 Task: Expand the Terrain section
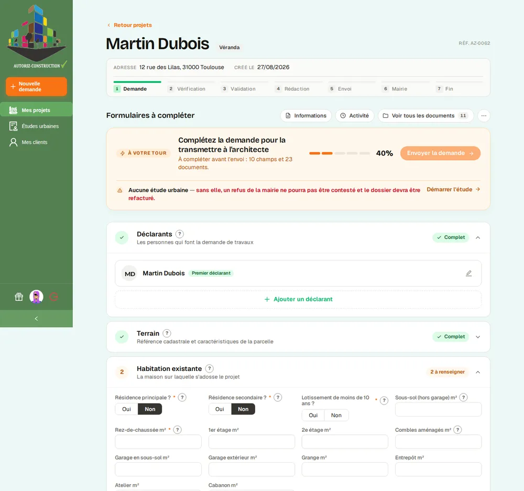pyautogui.click(x=478, y=337)
